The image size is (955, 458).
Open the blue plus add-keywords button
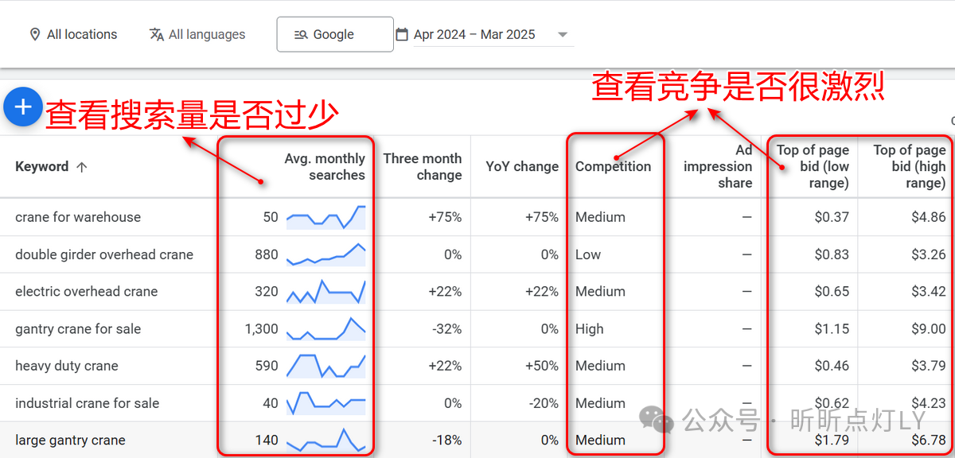pos(22,106)
